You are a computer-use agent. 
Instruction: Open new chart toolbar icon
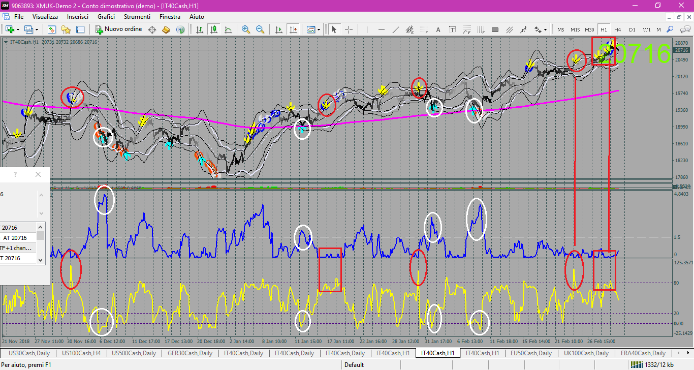pyautogui.click(x=9, y=29)
